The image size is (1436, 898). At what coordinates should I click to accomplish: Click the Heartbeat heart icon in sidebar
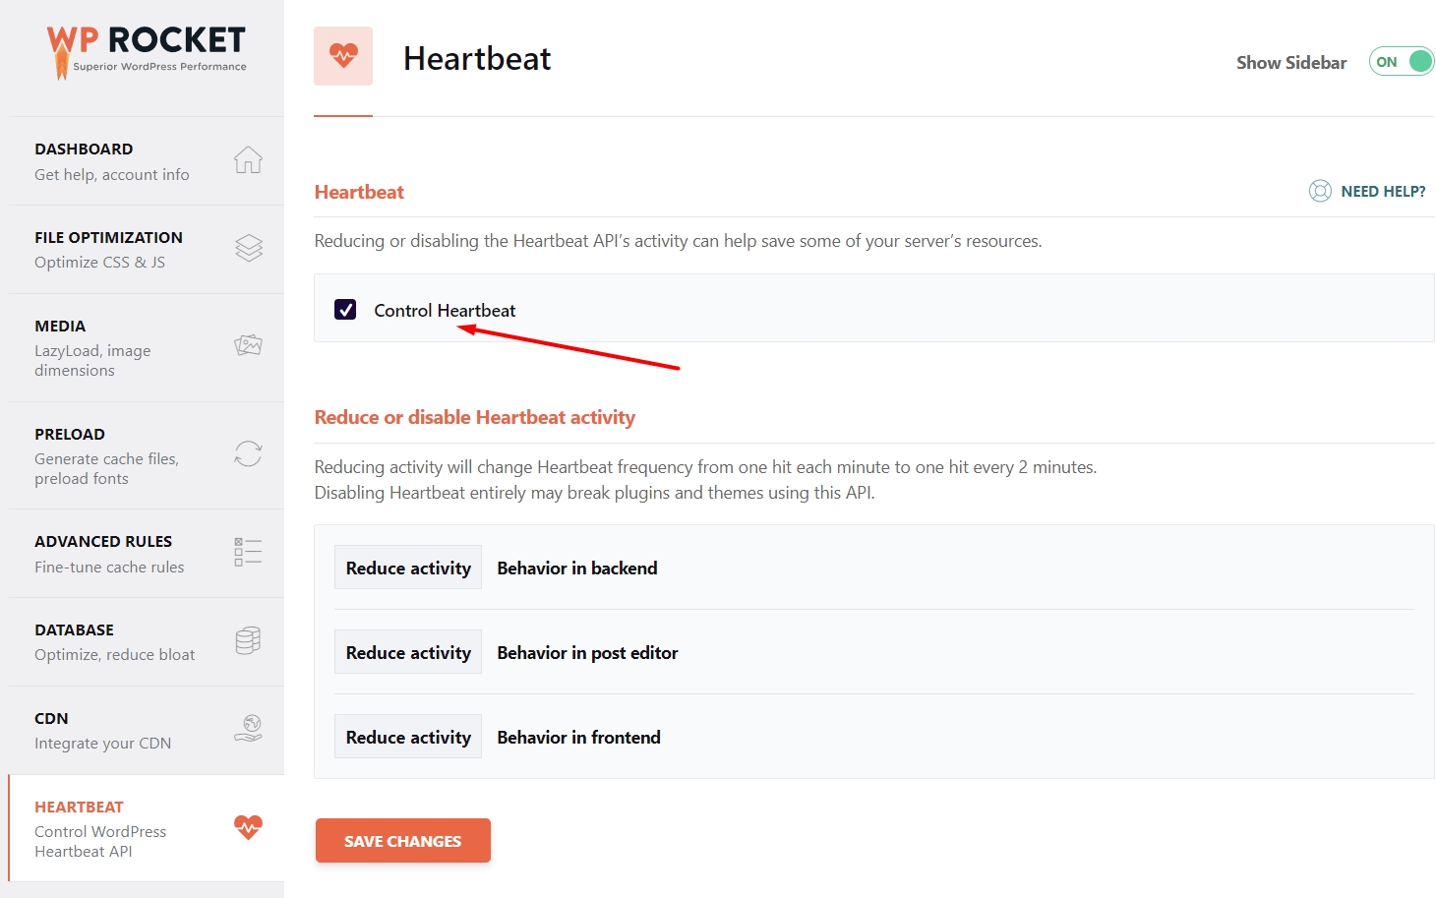click(x=248, y=826)
